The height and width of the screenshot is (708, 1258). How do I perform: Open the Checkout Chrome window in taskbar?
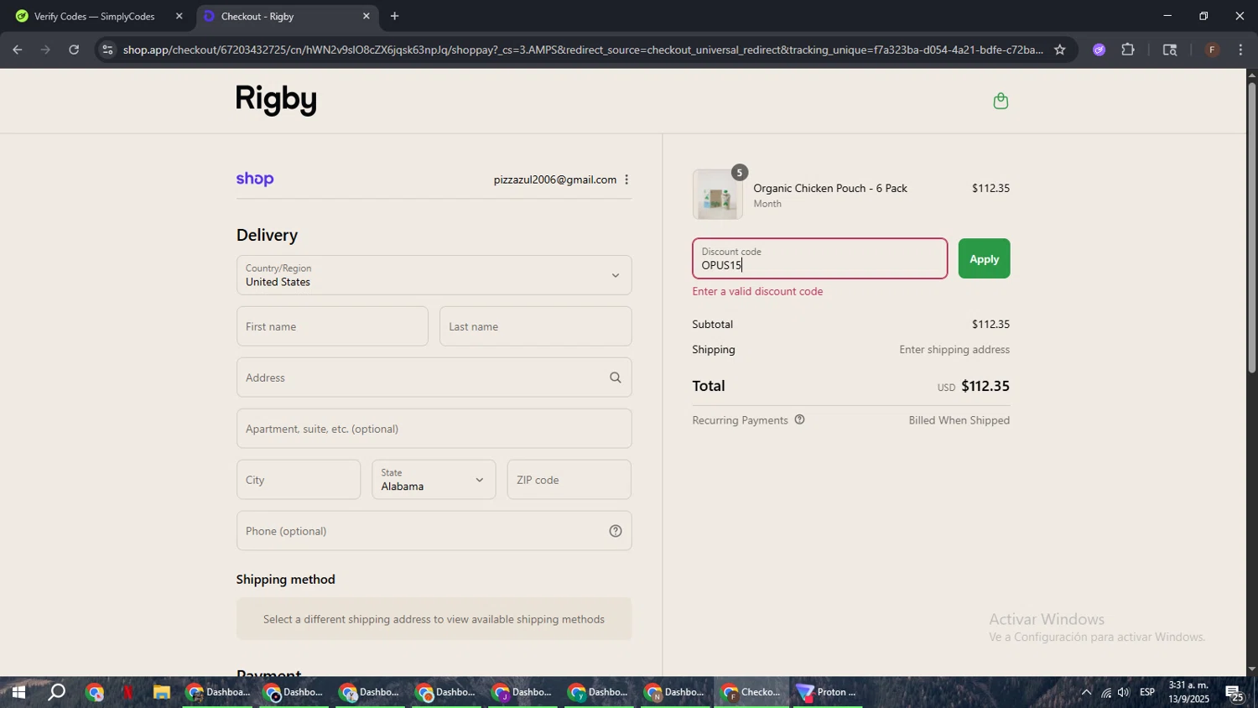tap(752, 693)
